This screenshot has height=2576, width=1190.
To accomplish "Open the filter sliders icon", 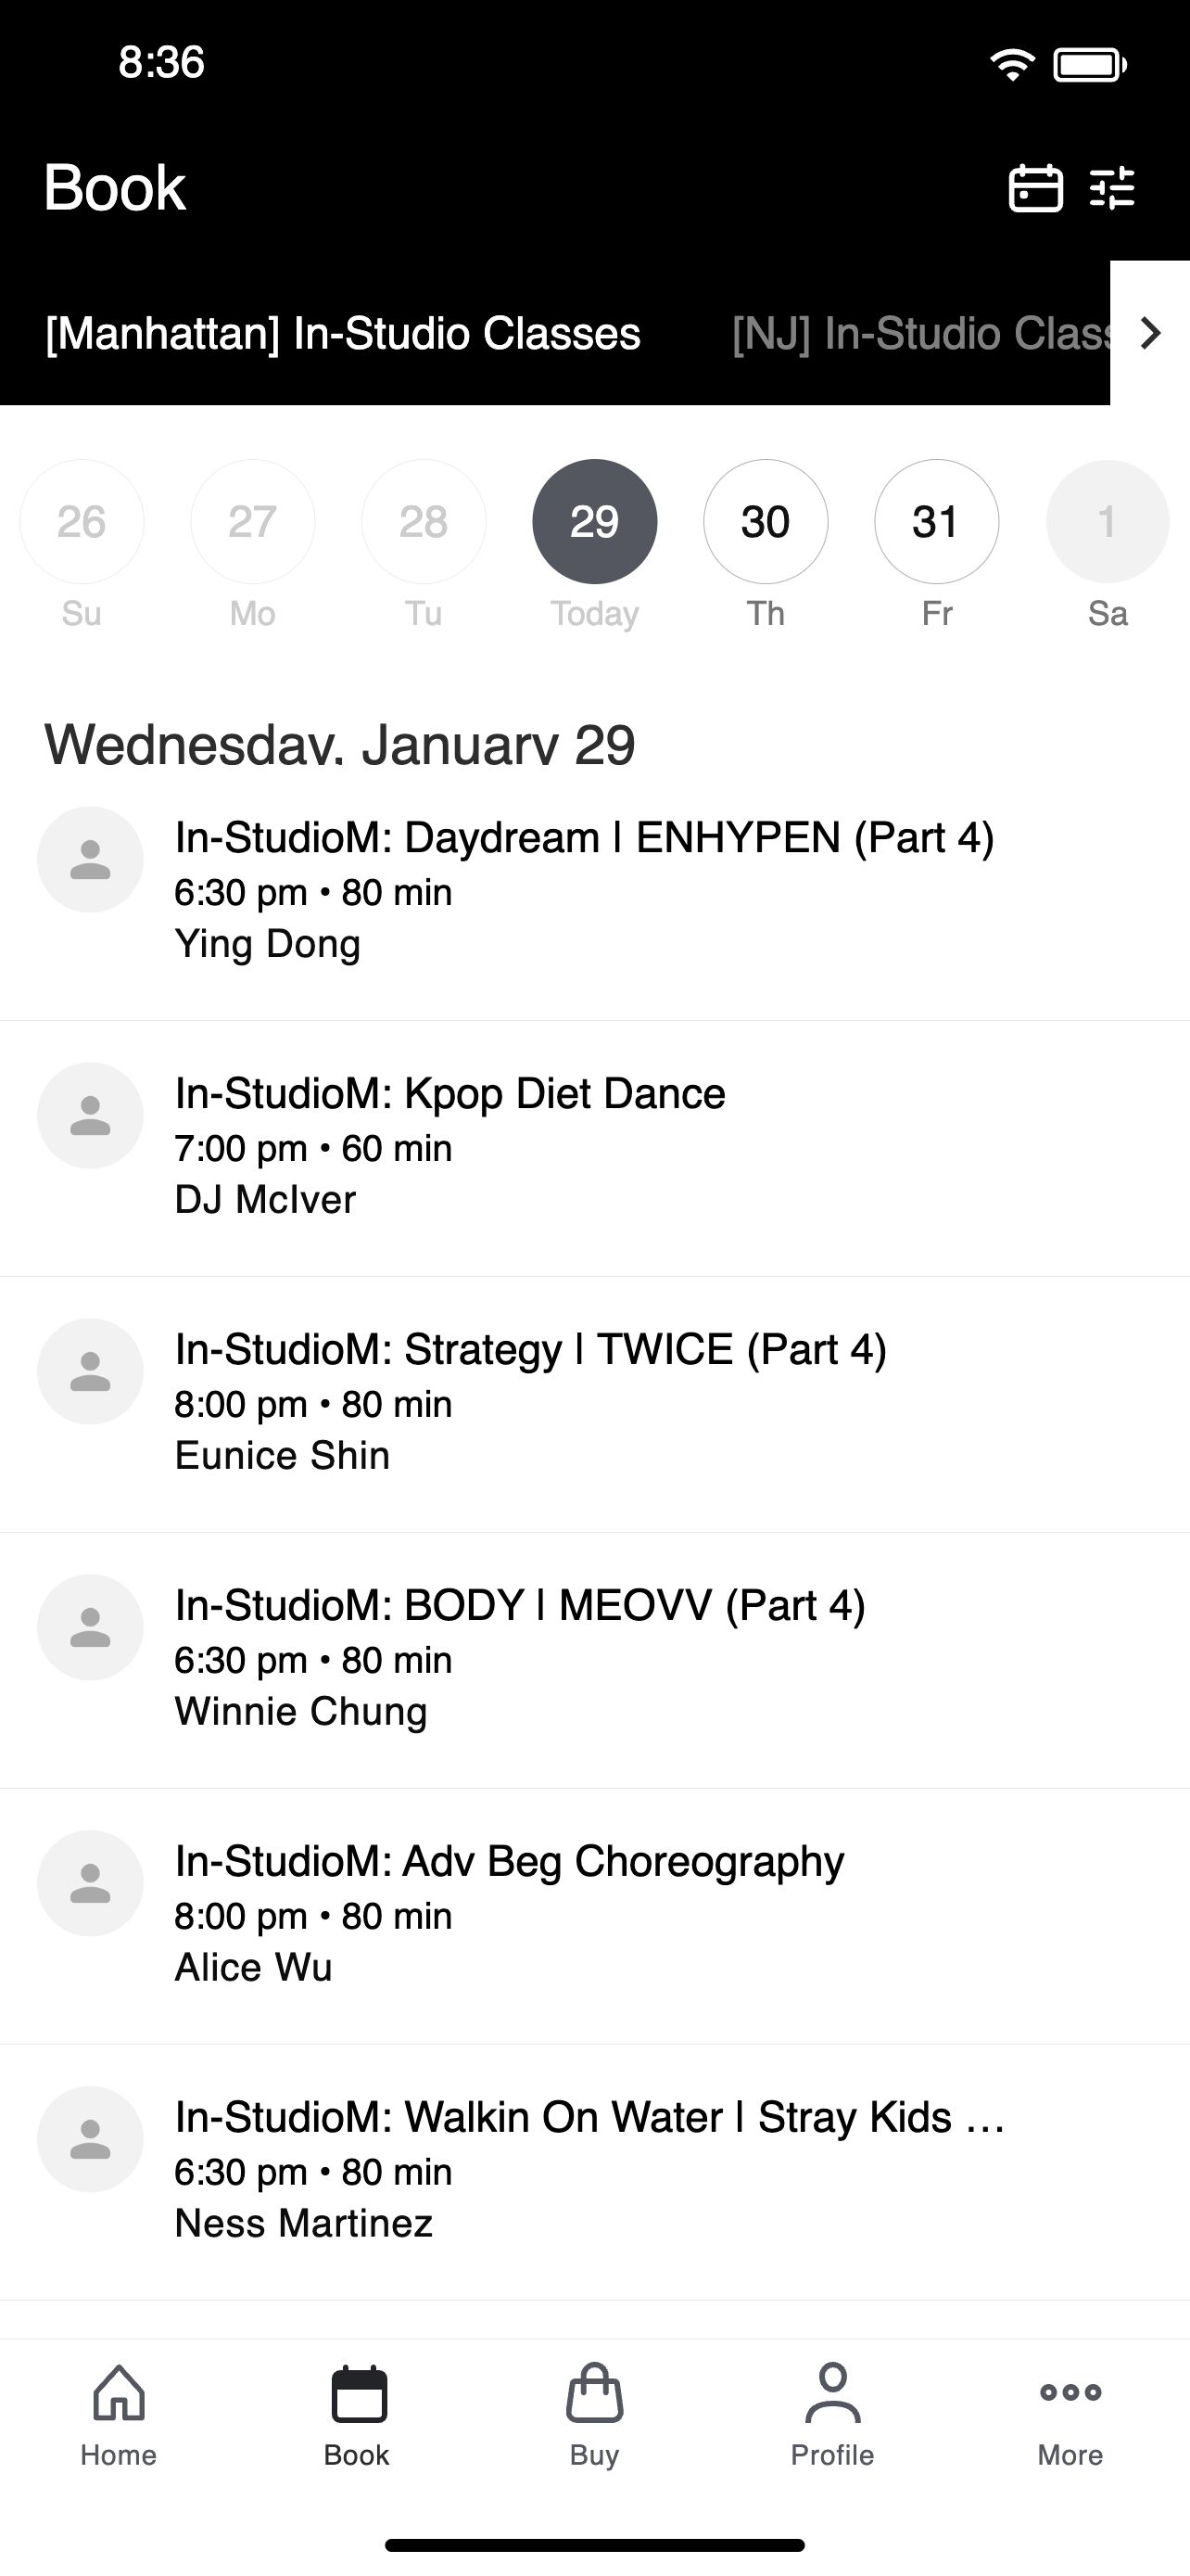I will tap(1112, 188).
